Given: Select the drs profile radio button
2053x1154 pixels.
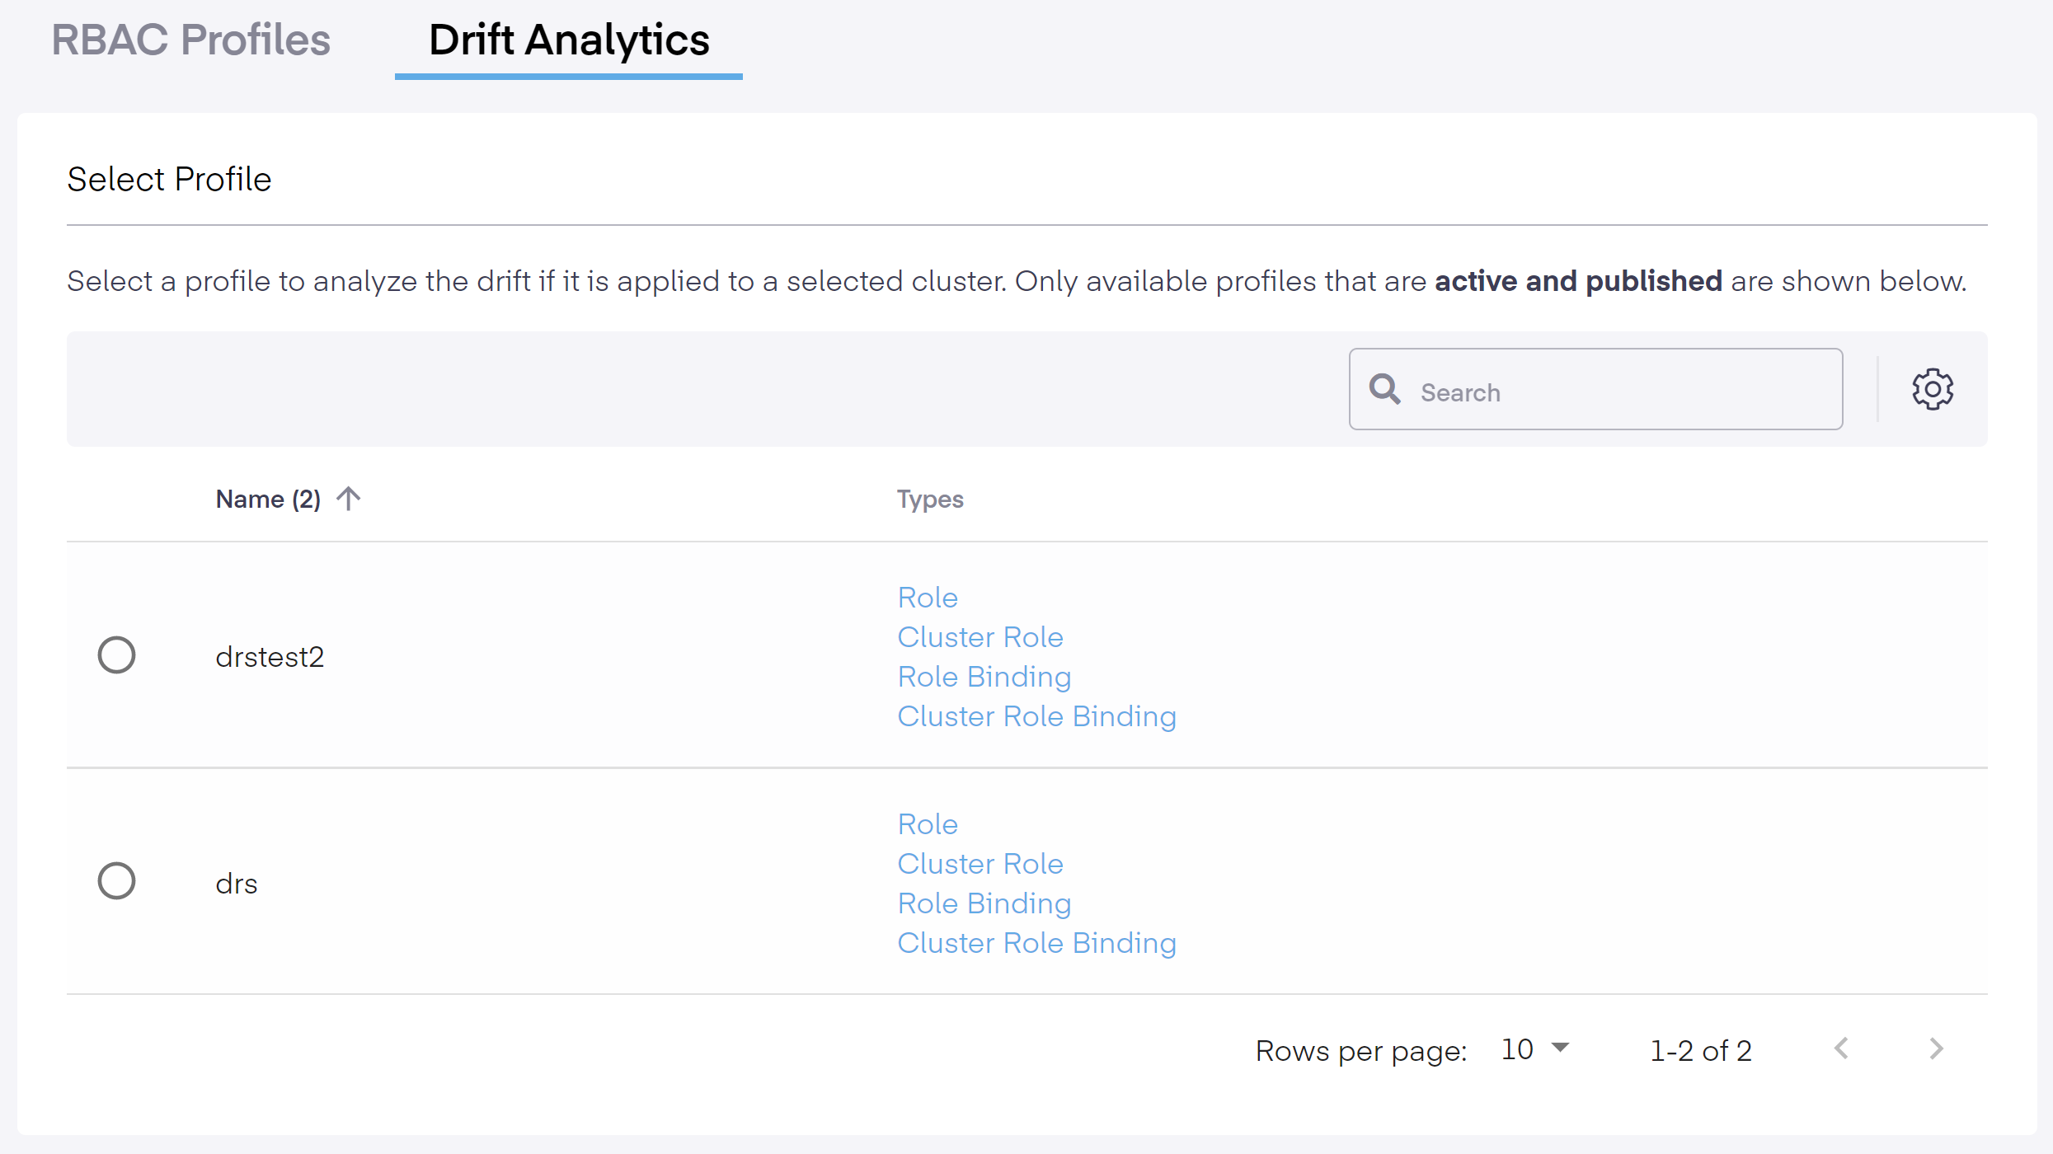Looking at the screenshot, I should coord(116,881).
